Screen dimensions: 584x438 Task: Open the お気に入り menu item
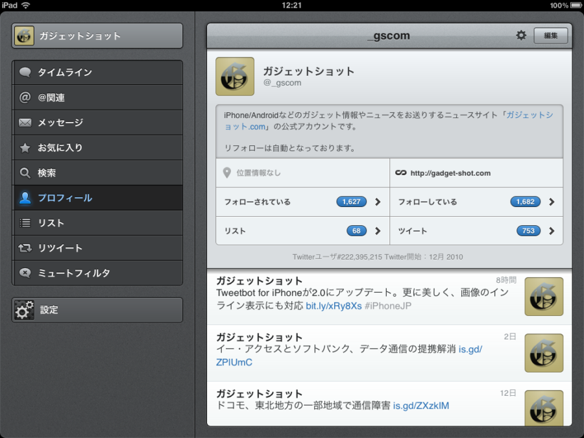point(97,147)
